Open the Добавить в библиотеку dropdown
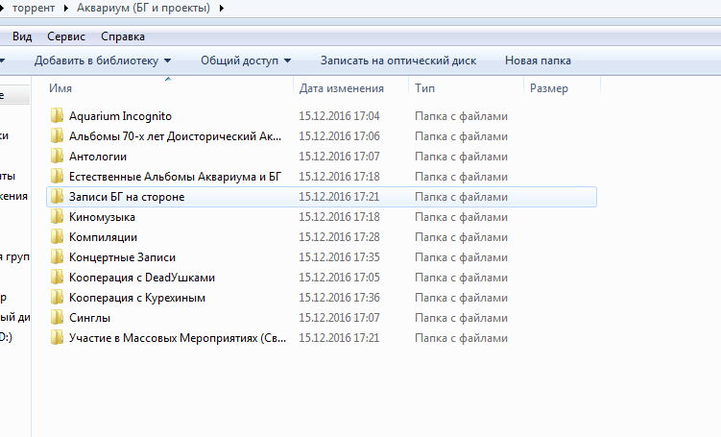Image resolution: width=721 pixels, height=437 pixels. click(103, 61)
